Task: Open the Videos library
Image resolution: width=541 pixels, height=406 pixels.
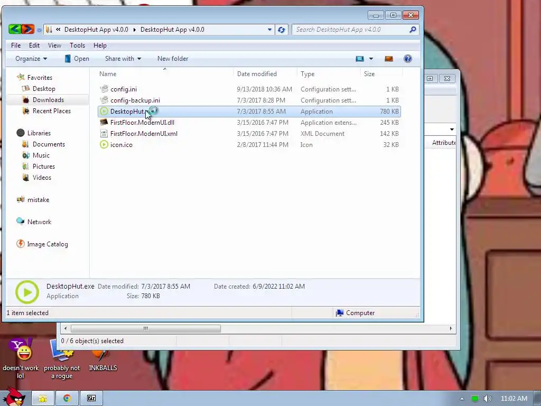Action: click(42, 177)
